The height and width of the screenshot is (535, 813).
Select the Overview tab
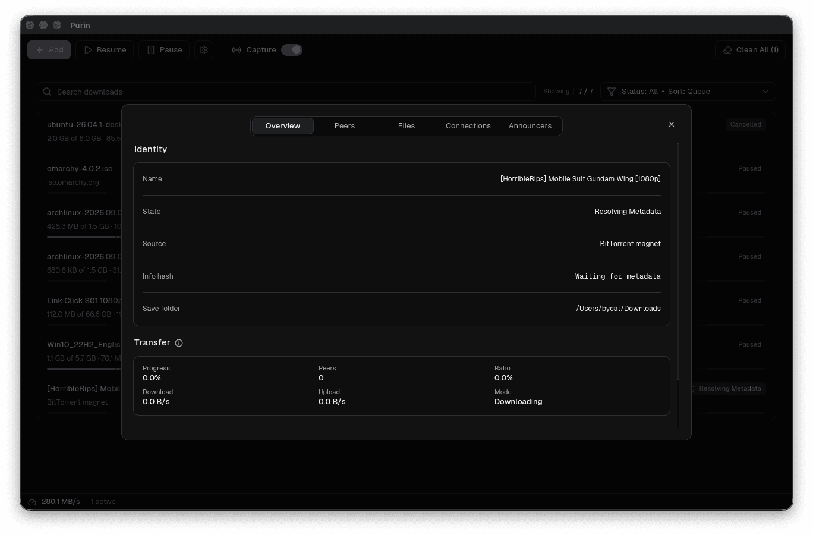click(x=283, y=126)
